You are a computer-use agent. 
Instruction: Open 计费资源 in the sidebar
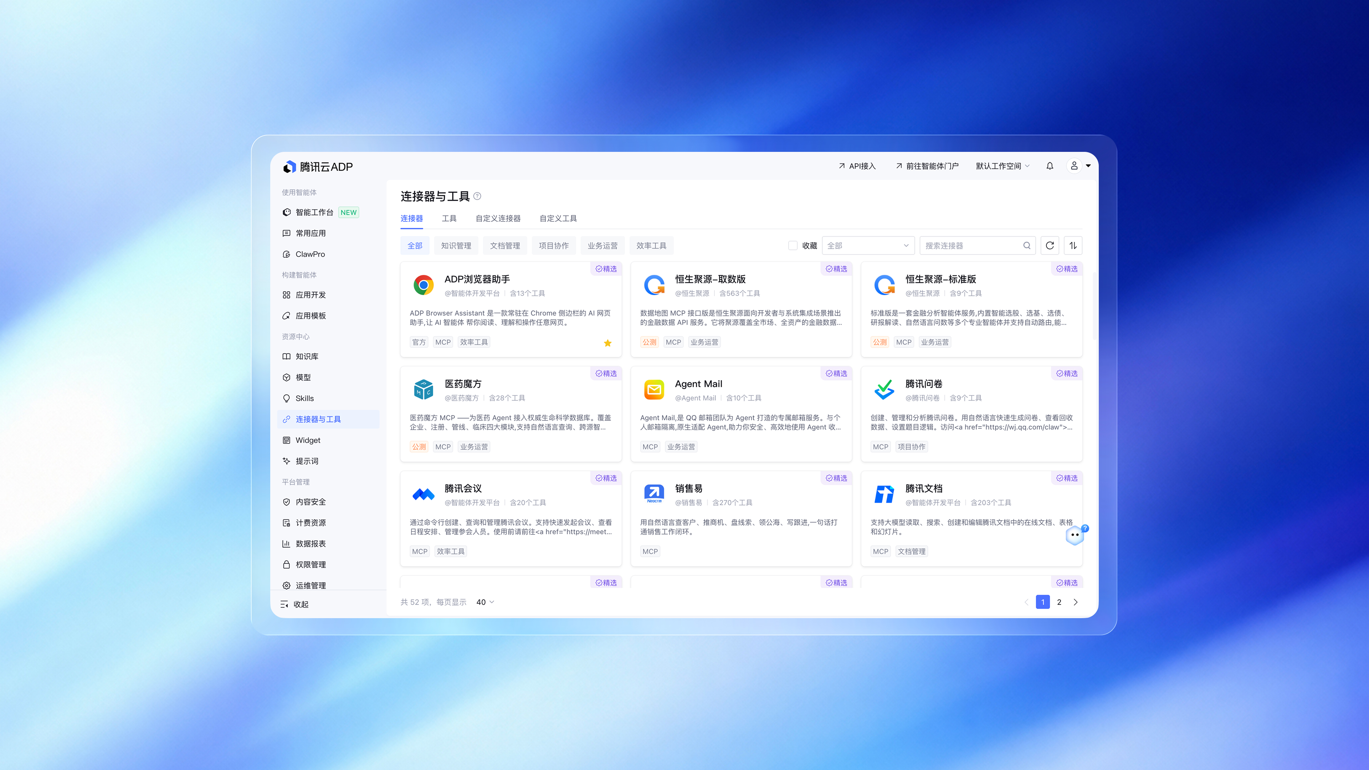(x=328, y=523)
